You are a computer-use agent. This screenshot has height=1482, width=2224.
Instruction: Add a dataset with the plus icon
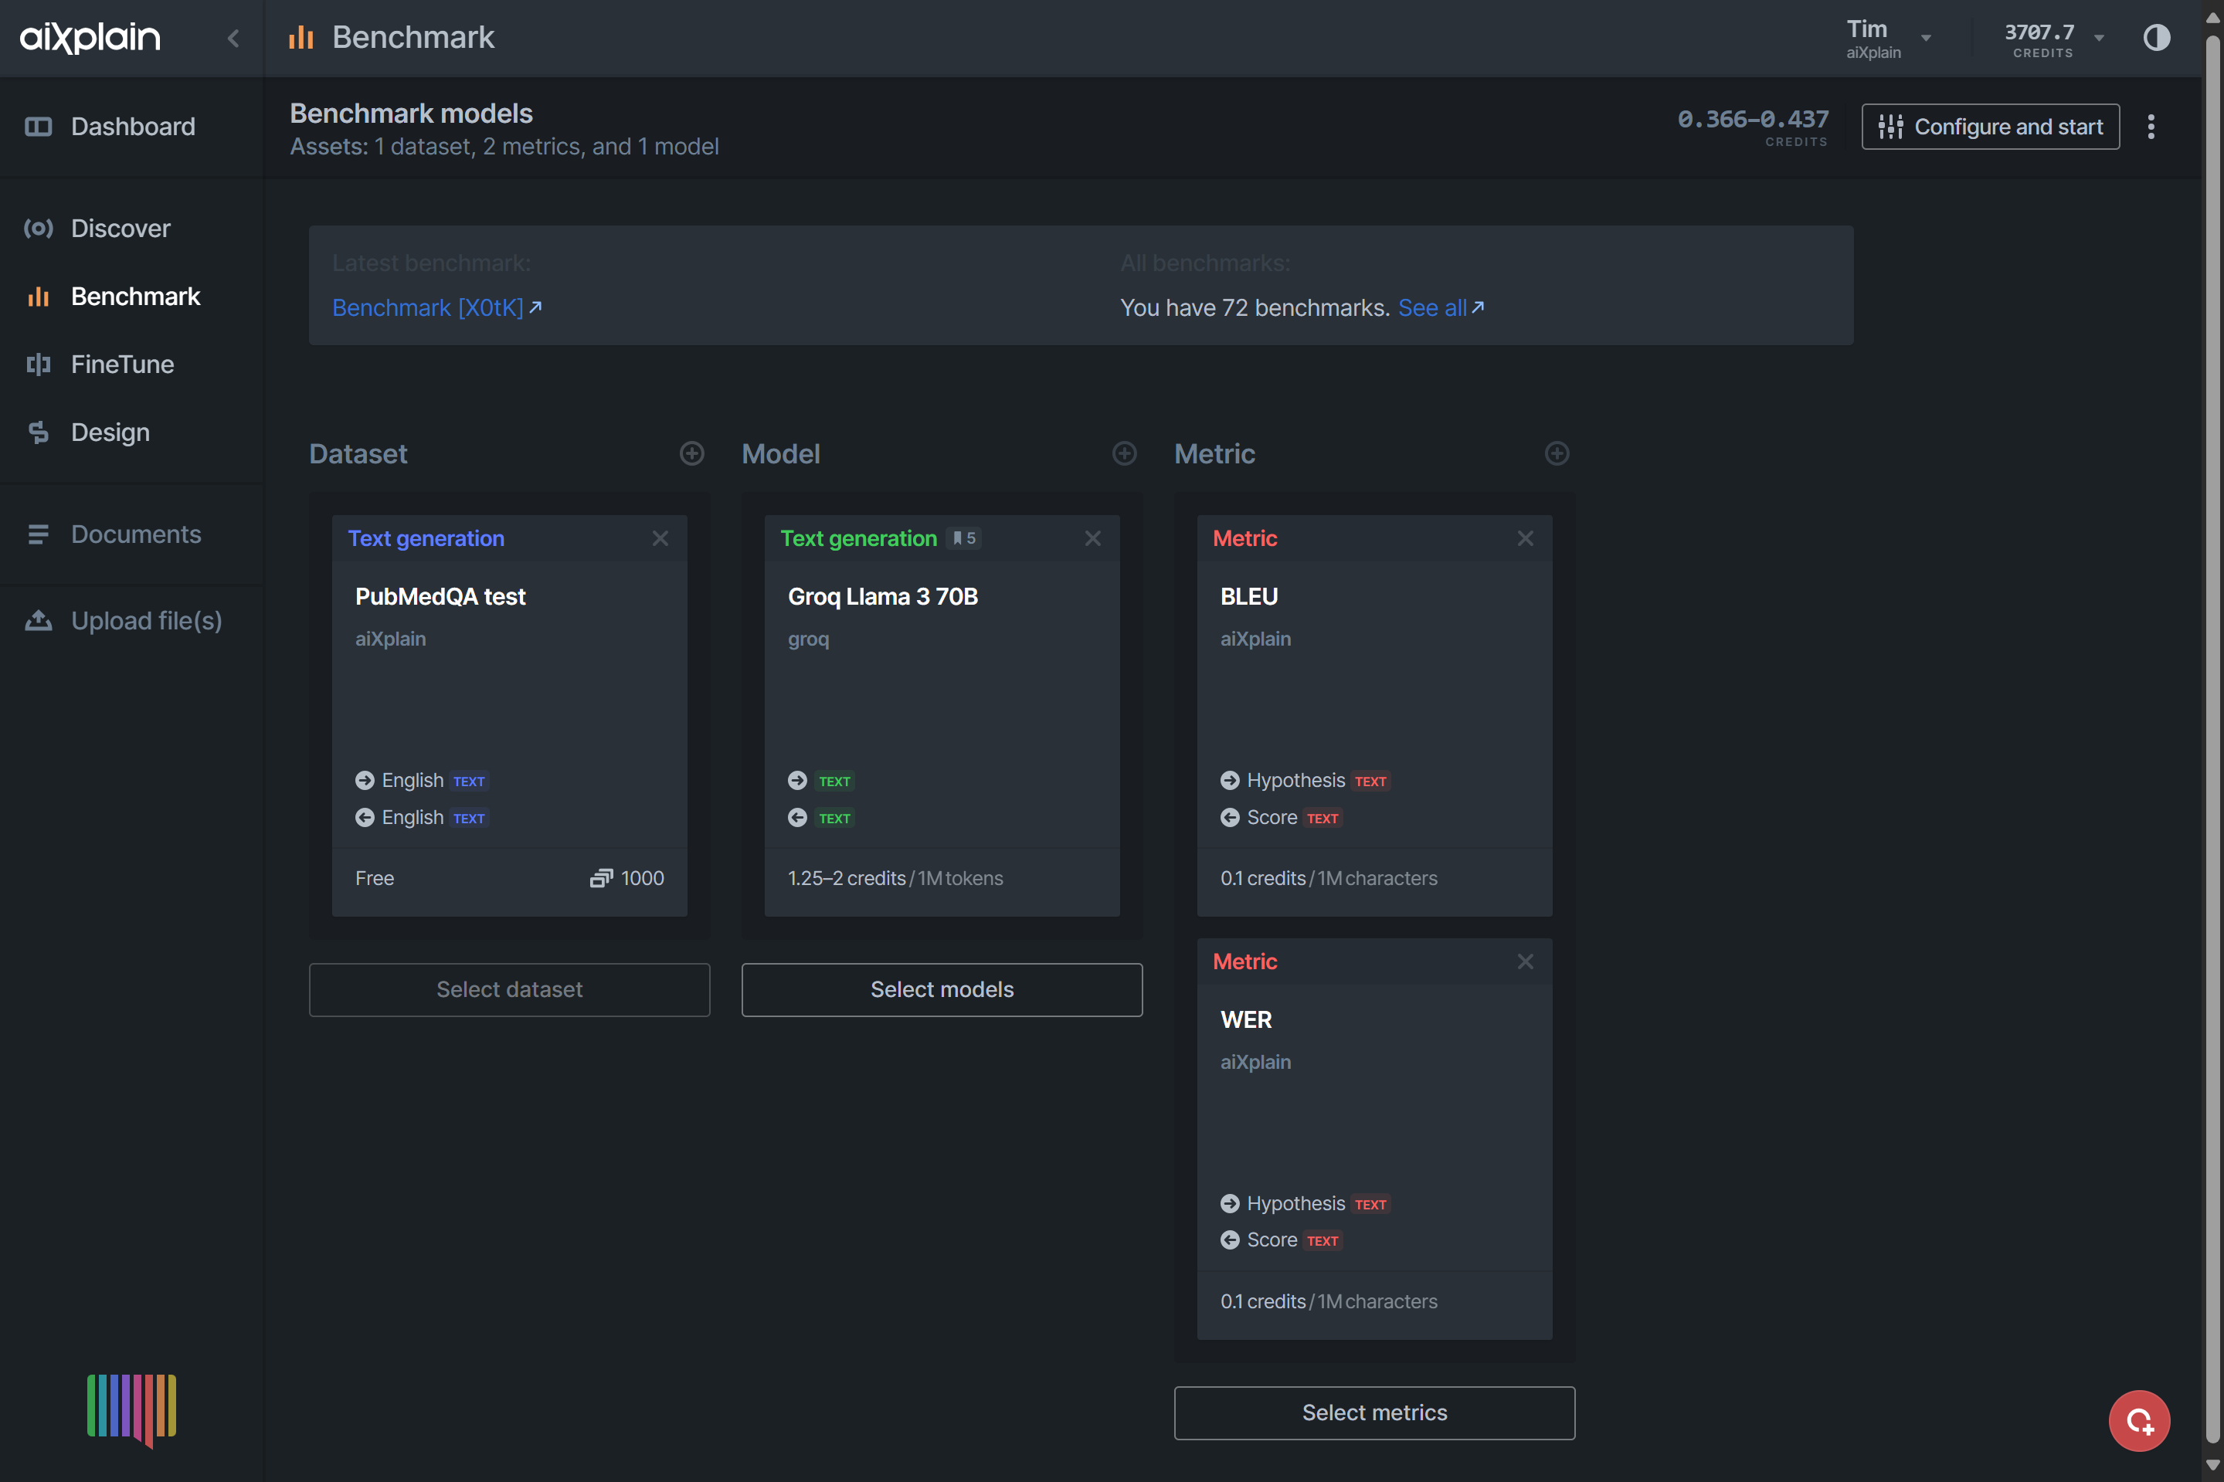pyautogui.click(x=692, y=453)
